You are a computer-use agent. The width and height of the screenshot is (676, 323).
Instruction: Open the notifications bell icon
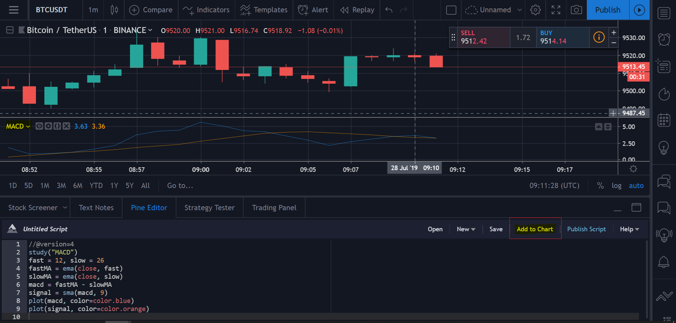point(664,262)
